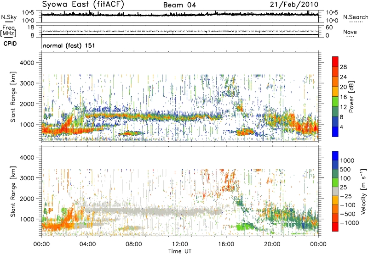The height and width of the screenshot is (254, 368).
Task: Click the "16:00" time tick label
Action: coord(226,244)
